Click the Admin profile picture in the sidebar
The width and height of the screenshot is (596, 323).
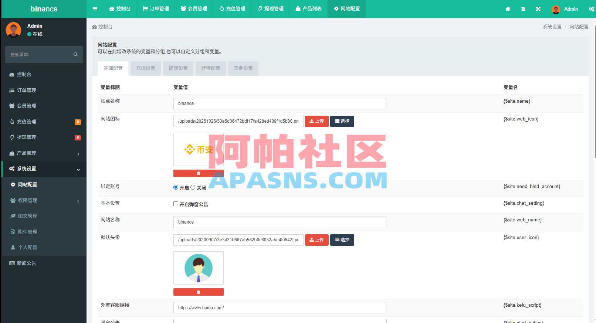pos(14,30)
